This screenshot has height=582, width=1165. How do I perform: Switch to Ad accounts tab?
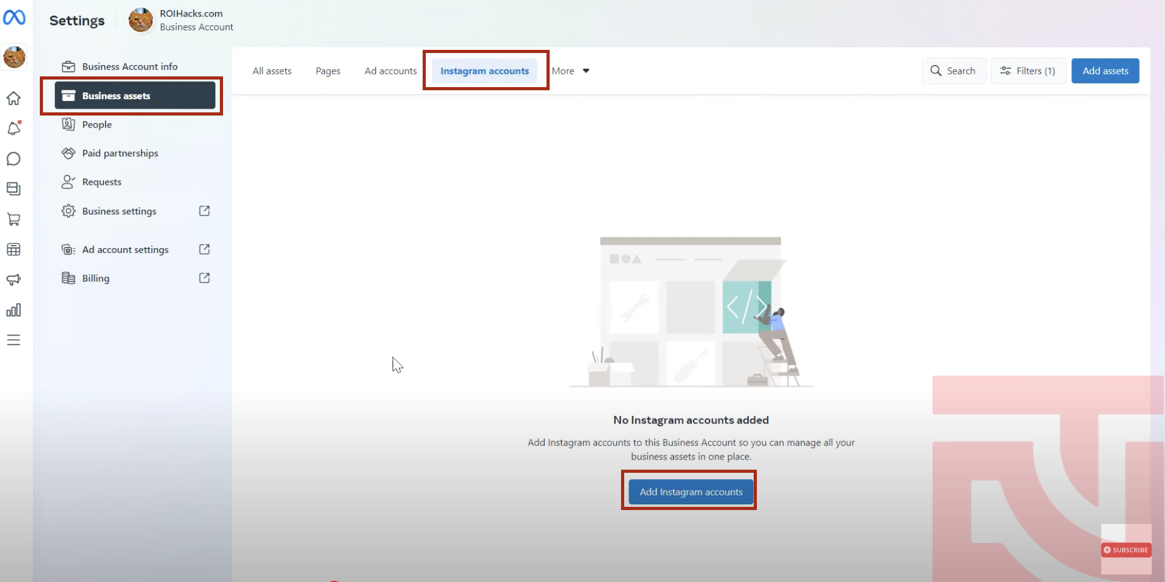390,71
